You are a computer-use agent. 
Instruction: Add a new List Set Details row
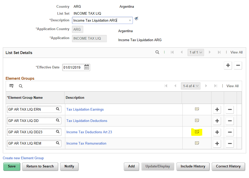click(x=228, y=65)
